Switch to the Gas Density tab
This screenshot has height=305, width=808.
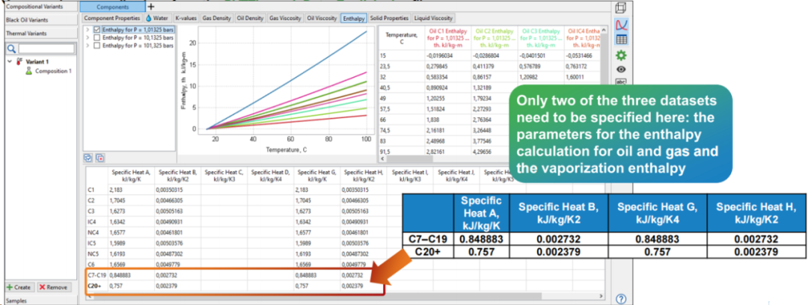click(x=218, y=17)
